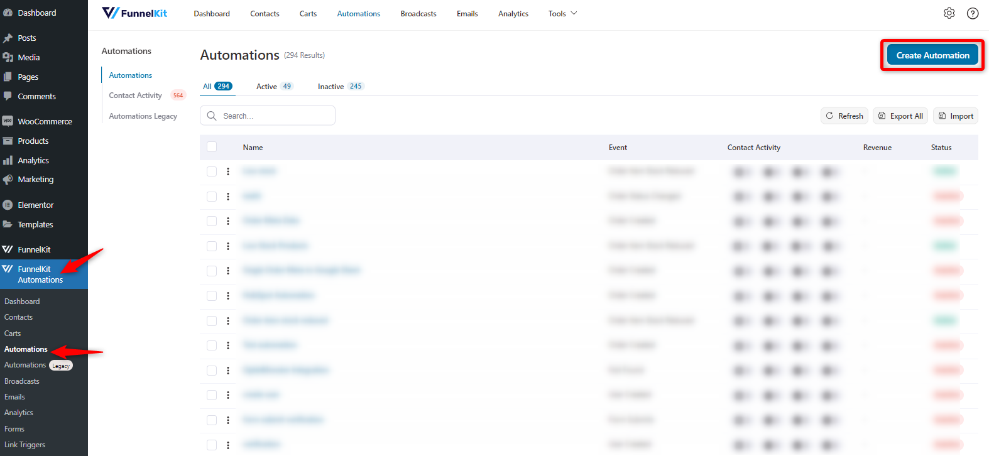This screenshot has width=989, height=456.
Task: Tick checkbox of sixth automation row
Action: (212, 296)
